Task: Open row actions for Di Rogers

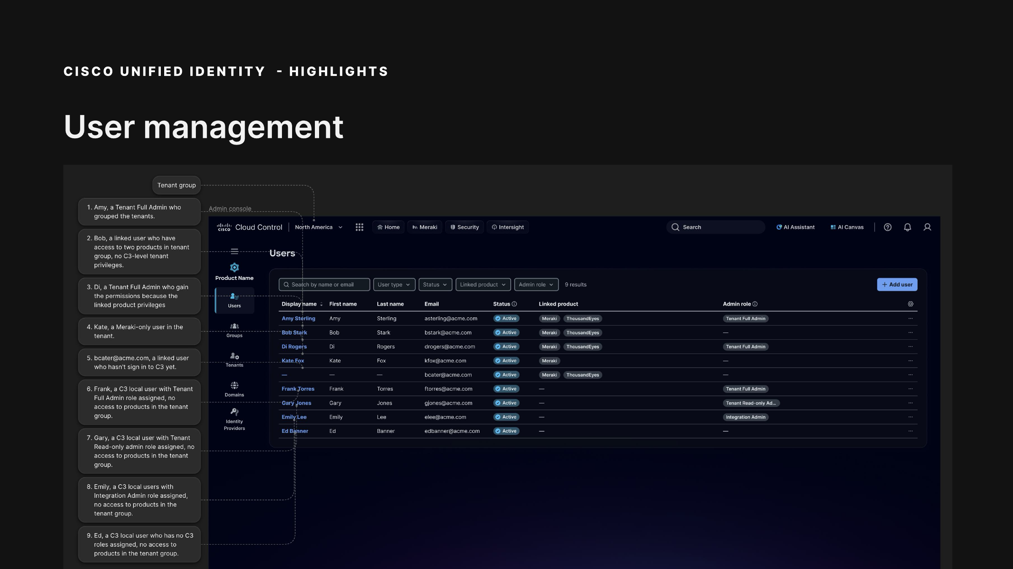Action: click(910, 346)
